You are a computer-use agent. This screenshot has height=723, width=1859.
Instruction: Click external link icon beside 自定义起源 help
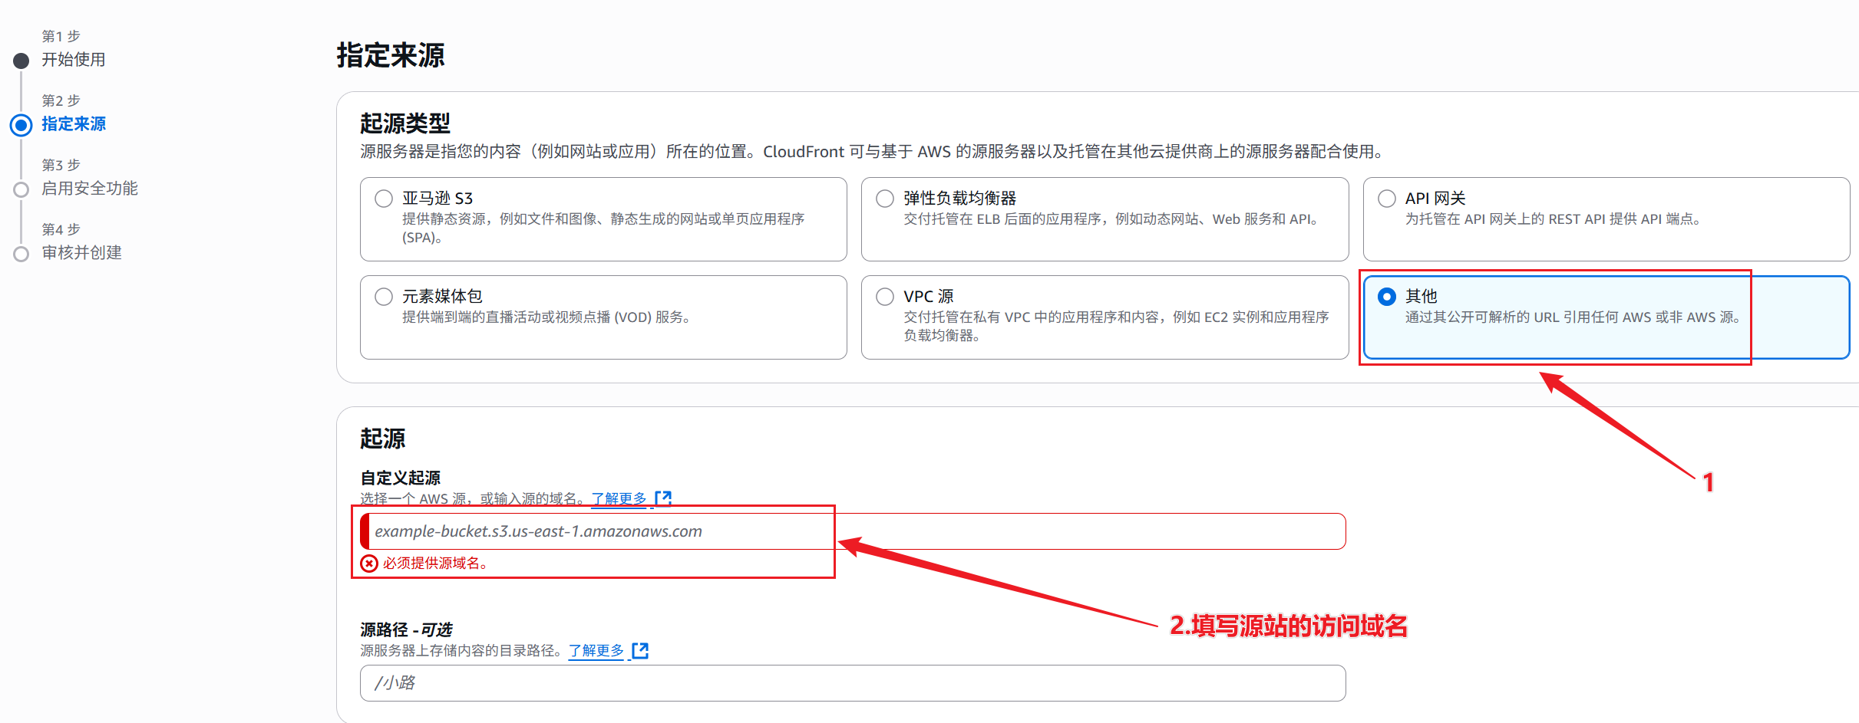point(663,498)
